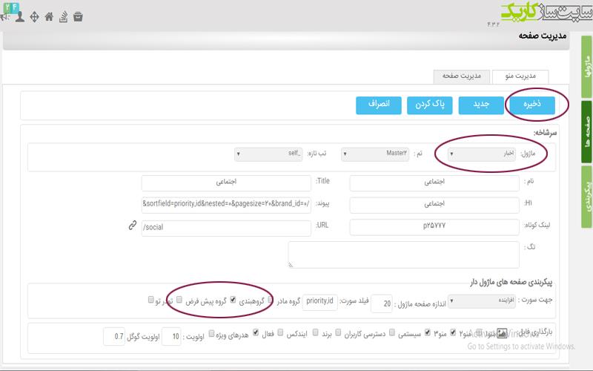Click the انصراف cancel button

tap(379, 105)
